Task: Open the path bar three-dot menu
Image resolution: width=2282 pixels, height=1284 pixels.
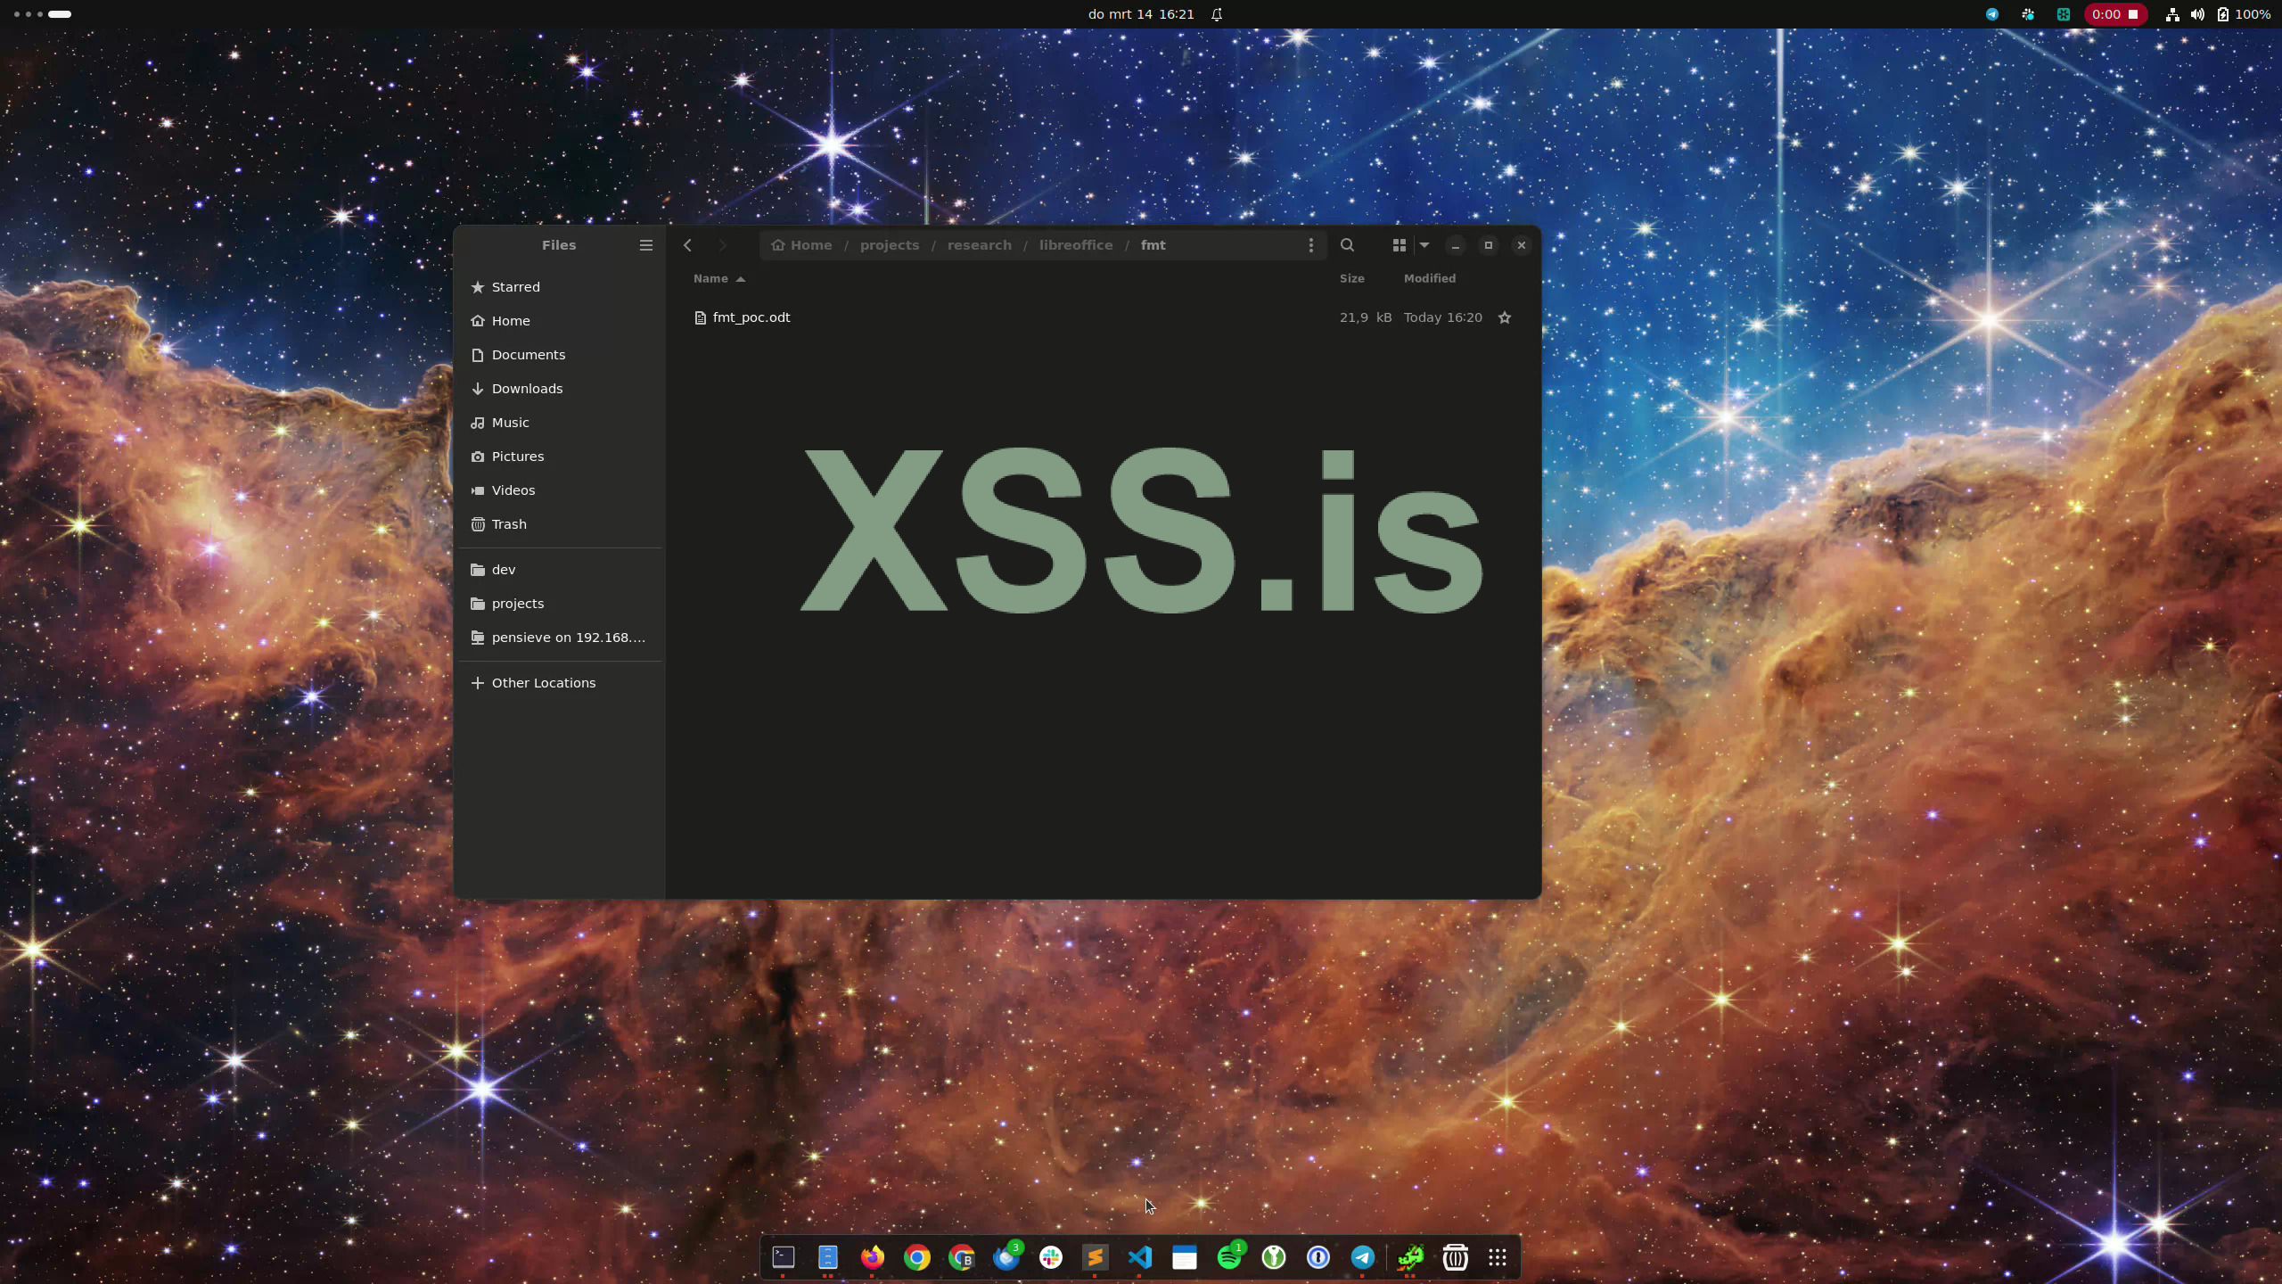Action: click(1310, 245)
